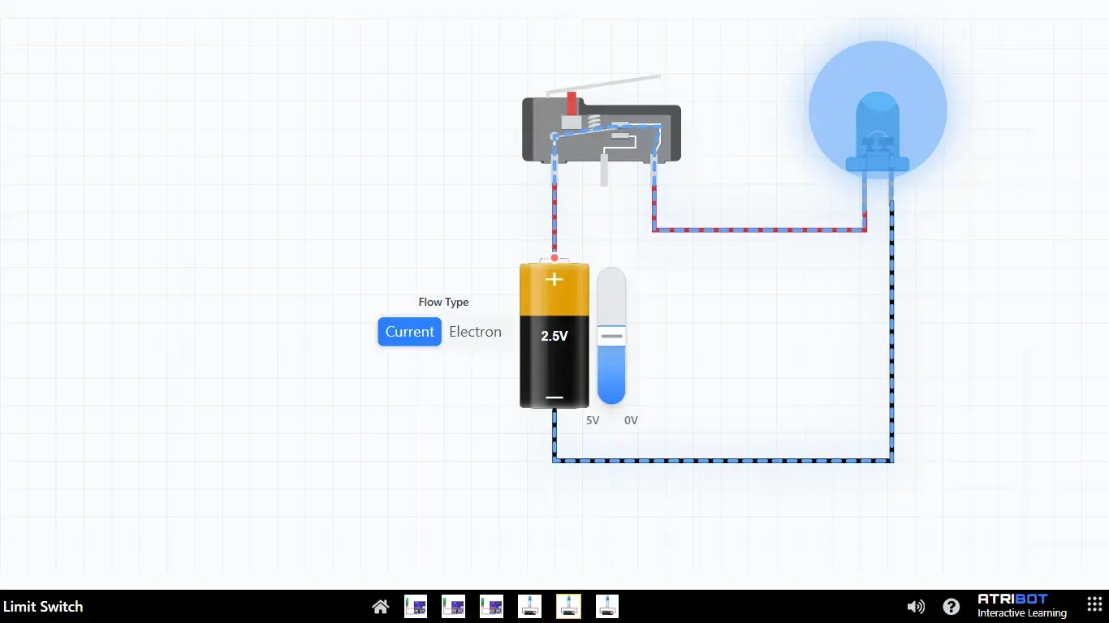This screenshot has height=623, width=1109.
Task: Switch flow type to Electron
Action: (x=475, y=332)
